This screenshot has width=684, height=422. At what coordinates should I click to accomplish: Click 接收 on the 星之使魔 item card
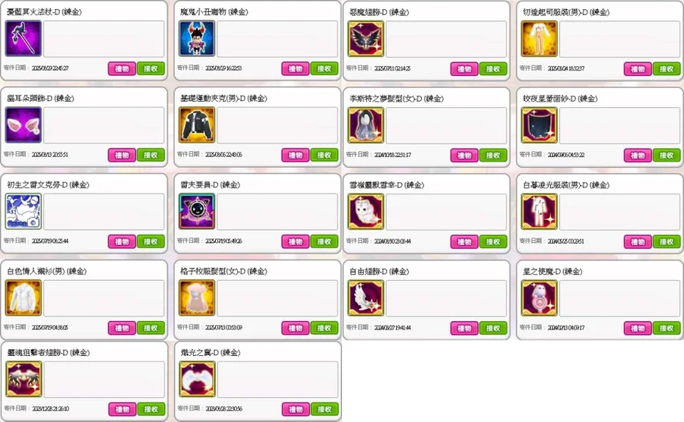[667, 328]
